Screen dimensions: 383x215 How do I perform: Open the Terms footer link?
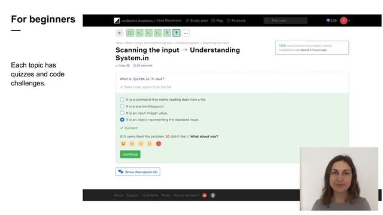166,195
